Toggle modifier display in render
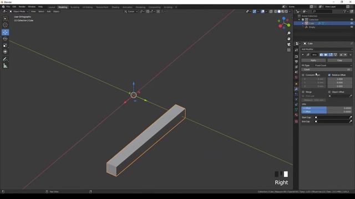The height and width of the screenshot is (199, 355). point(321,55)
